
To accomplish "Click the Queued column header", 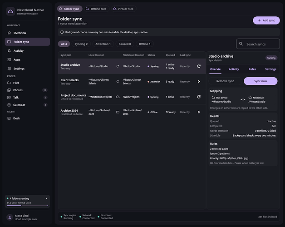I will click(x=170, y=55).
